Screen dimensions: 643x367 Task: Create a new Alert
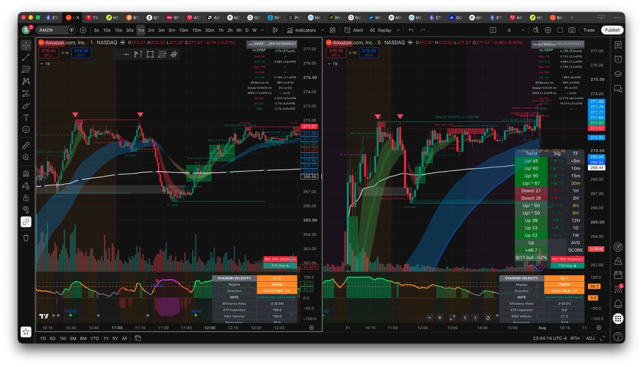354,30
